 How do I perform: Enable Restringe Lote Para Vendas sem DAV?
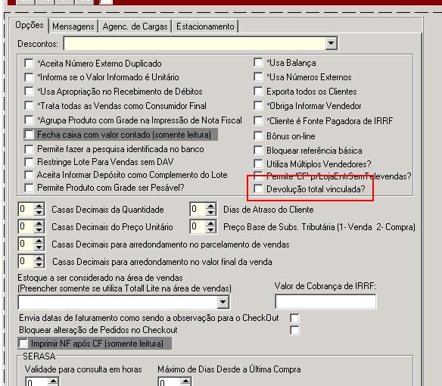29,162
